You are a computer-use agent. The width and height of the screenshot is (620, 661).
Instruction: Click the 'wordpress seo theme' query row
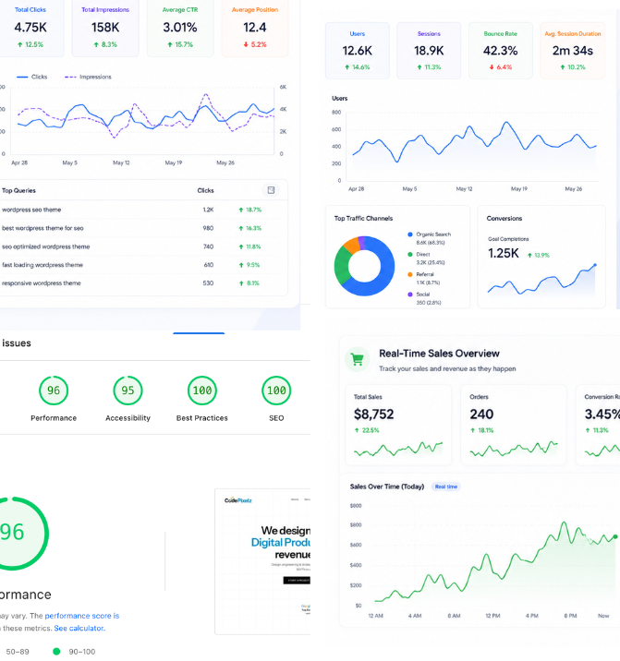pos(143,210)
